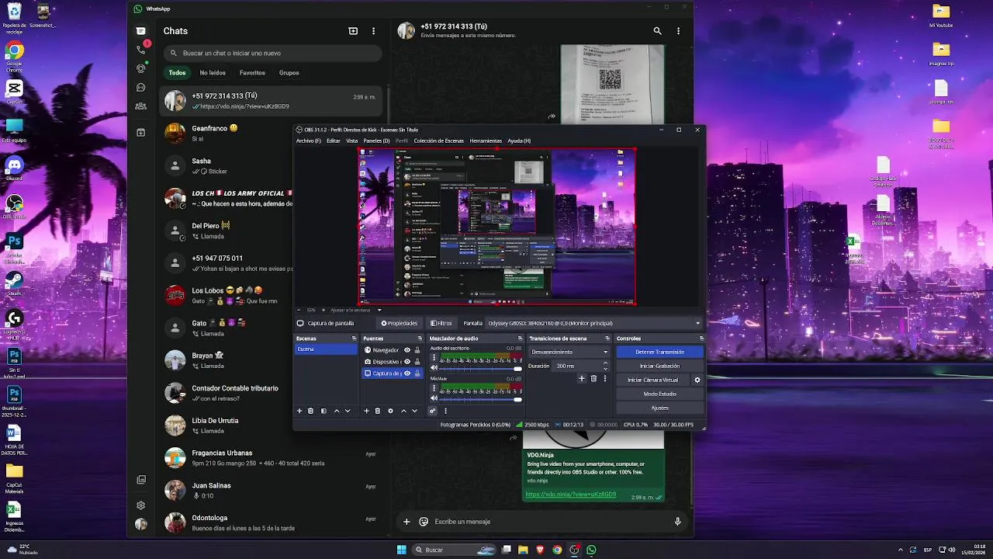
Task: Open the Chats panel three-dot menu
Action: coord(373,31)
